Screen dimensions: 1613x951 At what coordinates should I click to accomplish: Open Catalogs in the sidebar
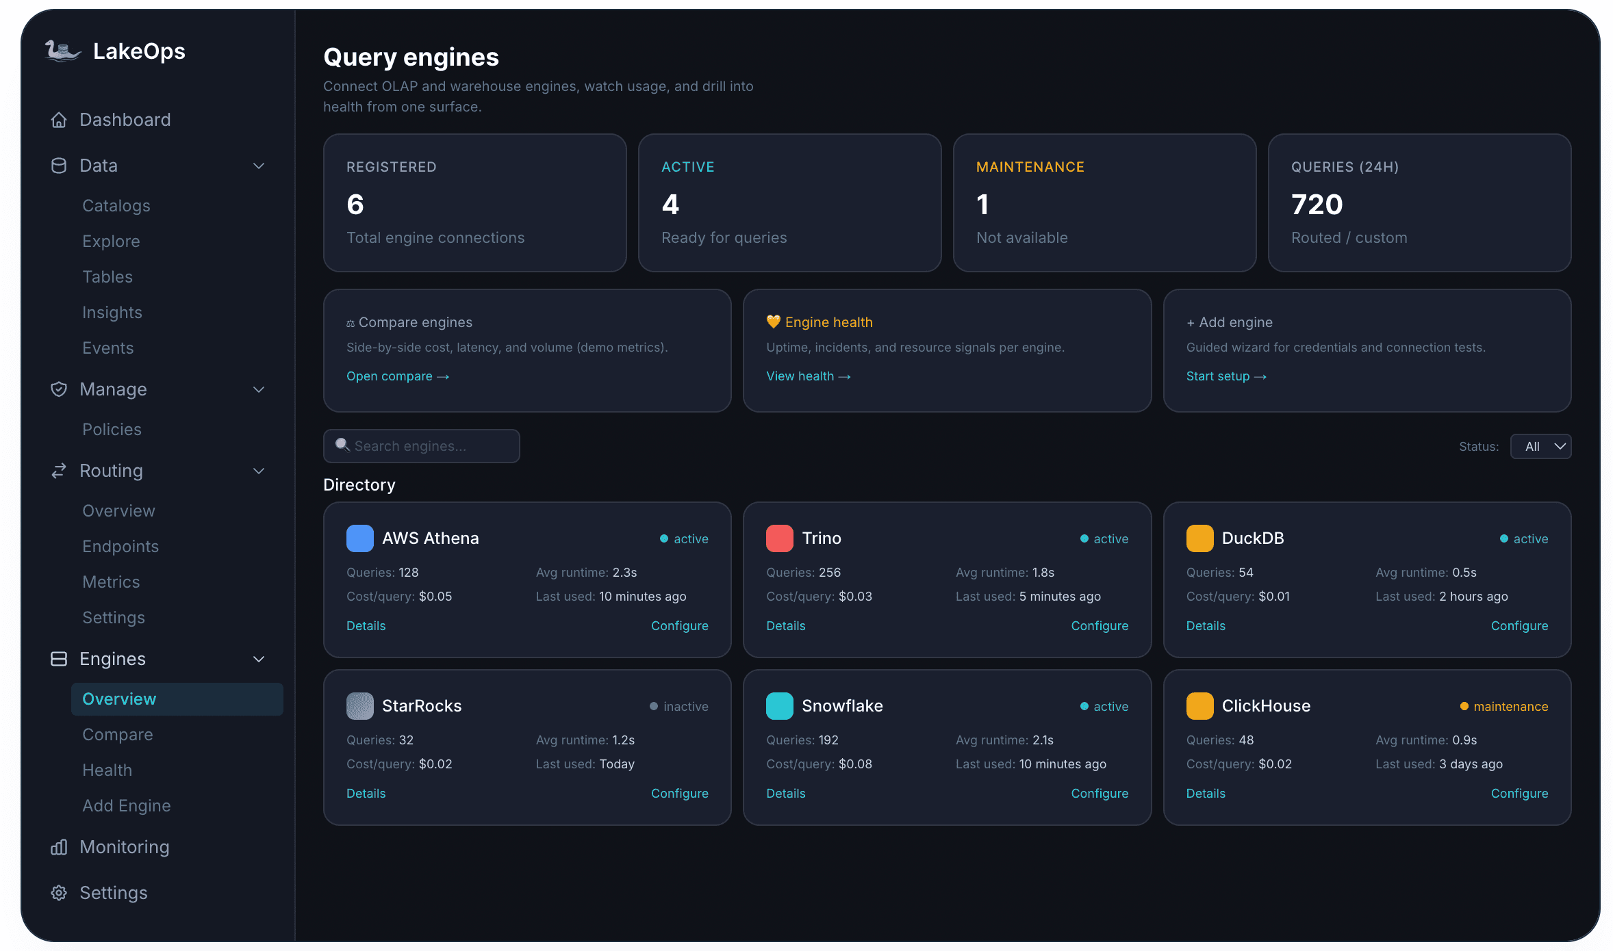coord(116,206)
